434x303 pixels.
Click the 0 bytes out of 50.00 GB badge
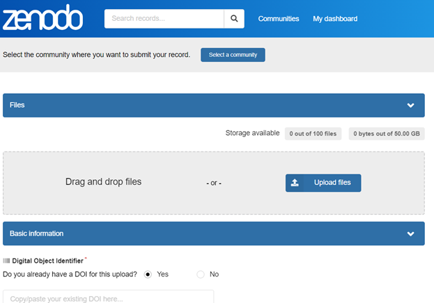[x=386, y=133]
